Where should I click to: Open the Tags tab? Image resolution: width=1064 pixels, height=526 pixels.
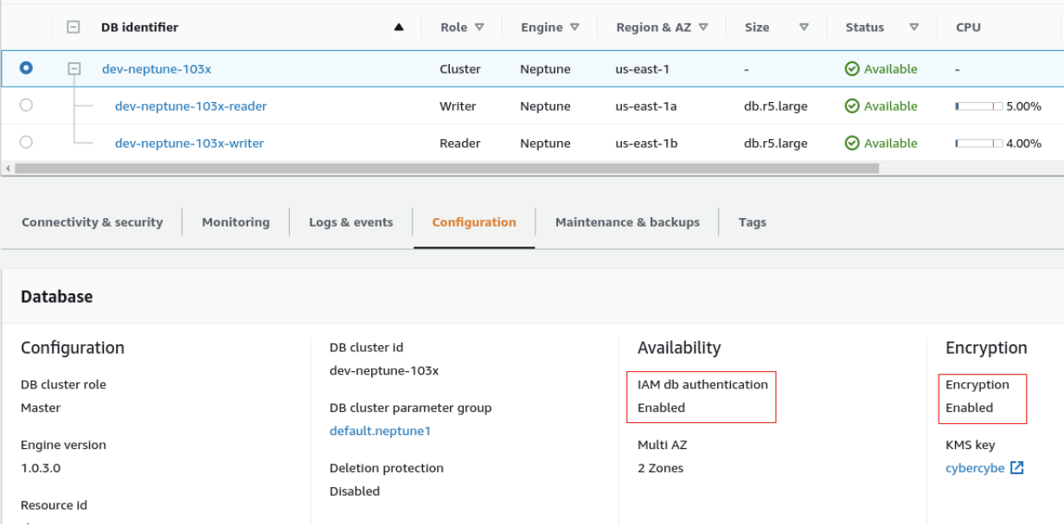[x=752, y=222]
